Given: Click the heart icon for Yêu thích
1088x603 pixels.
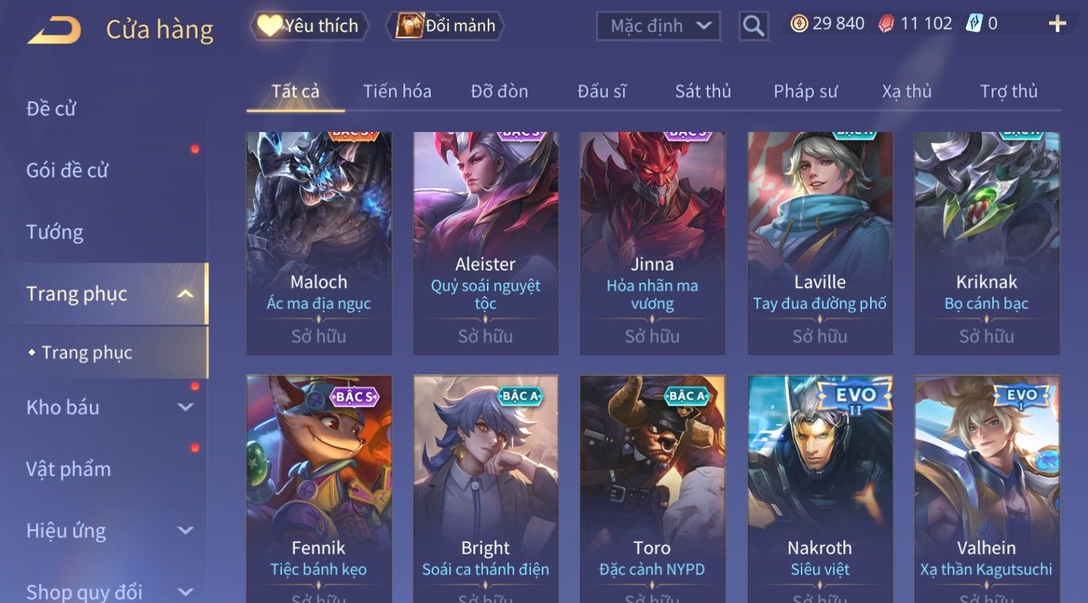Looking at the screenshot, I should (269, 26).
